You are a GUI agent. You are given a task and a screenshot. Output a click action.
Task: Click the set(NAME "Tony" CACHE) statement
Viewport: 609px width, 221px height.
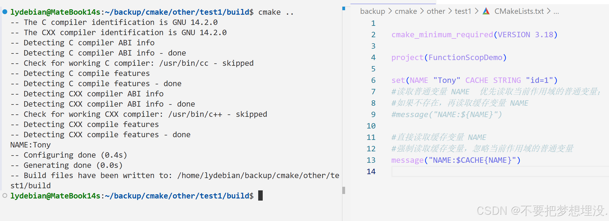click(x=474, y=80)
